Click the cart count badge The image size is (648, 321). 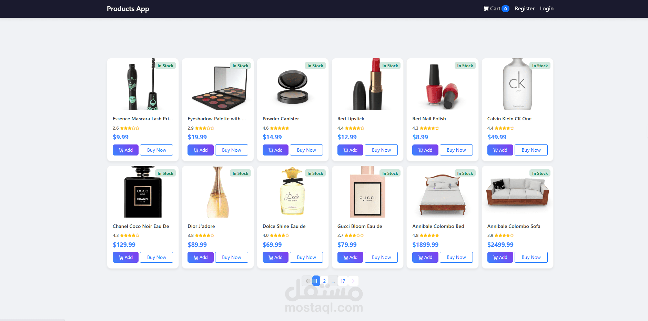click(x=505, y=9)
